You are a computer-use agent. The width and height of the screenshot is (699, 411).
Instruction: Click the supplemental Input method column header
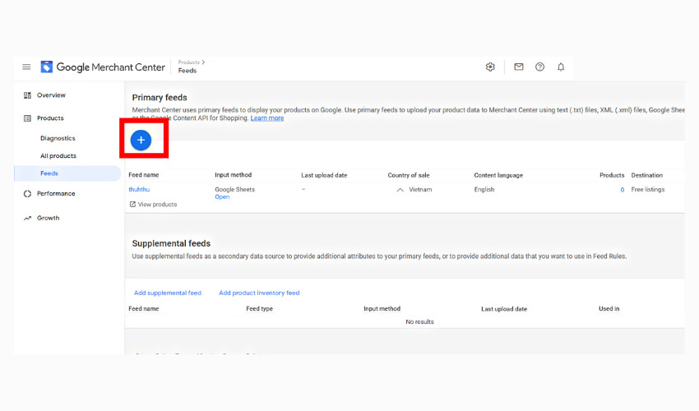pos(382,308)
